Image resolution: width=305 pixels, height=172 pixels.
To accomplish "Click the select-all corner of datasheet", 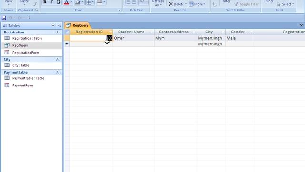I will tap(67, 32).
